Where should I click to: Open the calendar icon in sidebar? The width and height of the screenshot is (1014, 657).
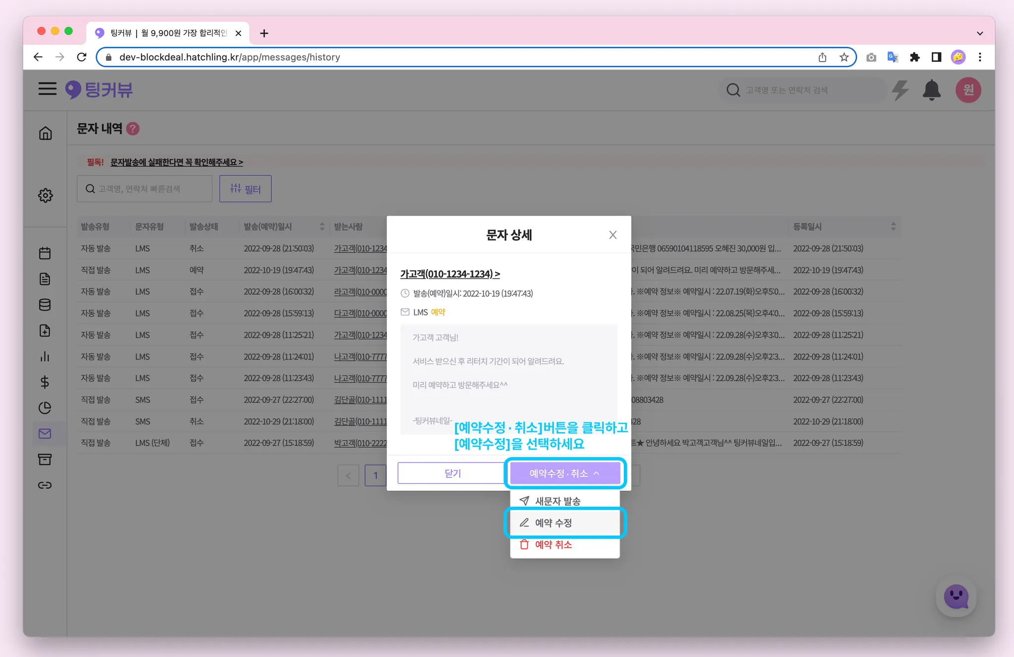click(45, 253)
